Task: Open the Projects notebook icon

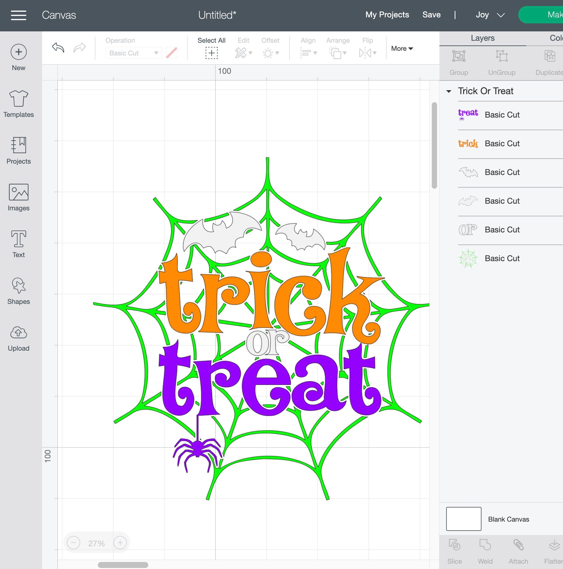Action: click(x=19, y=145)
